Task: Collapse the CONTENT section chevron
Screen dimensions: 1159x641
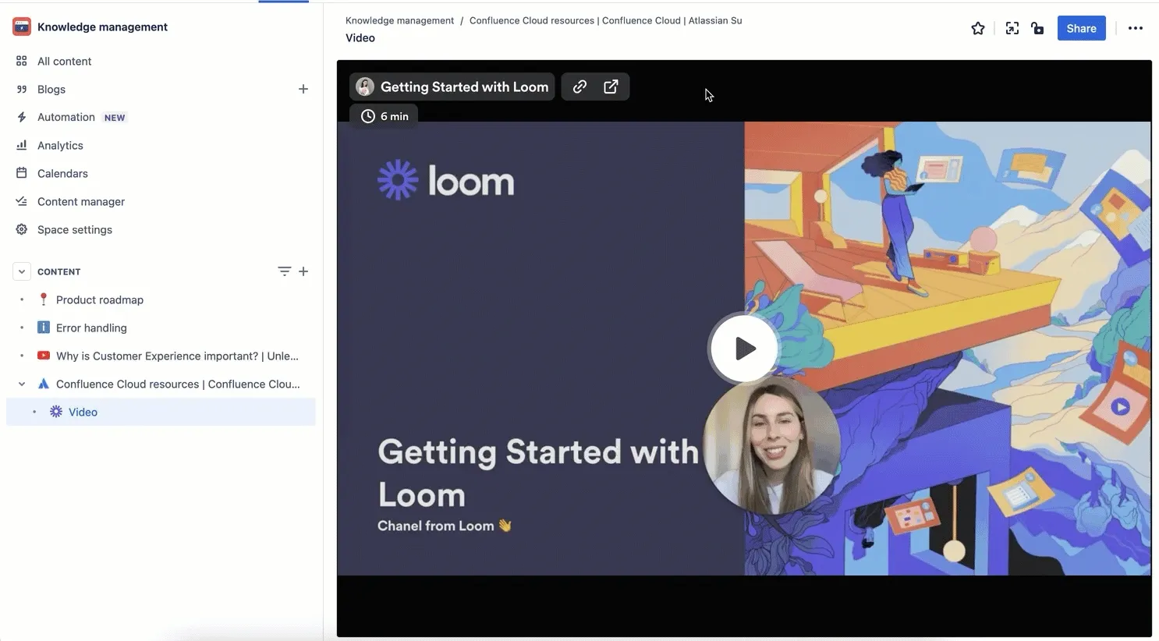Action: pos(22,271)
